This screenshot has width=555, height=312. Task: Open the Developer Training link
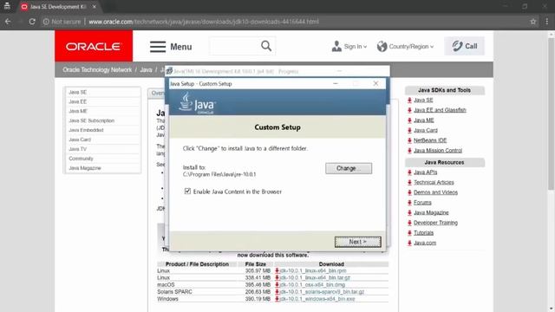(x=435, y=223)
